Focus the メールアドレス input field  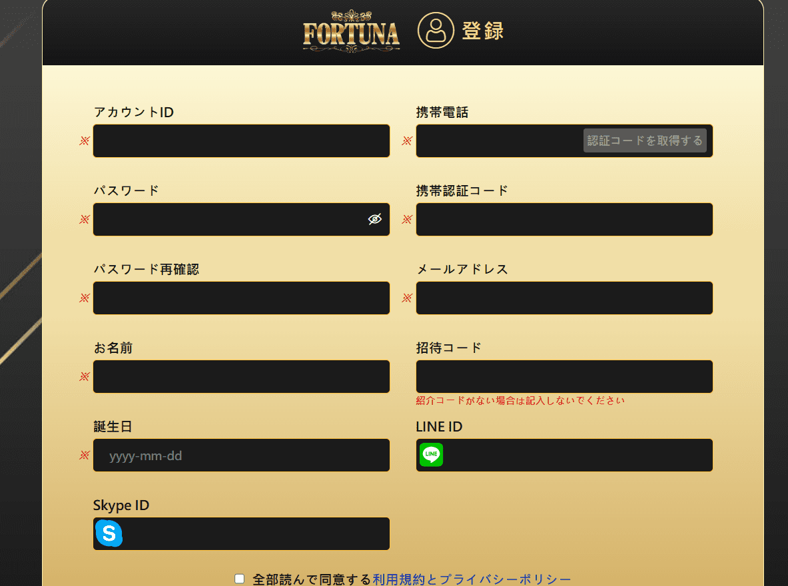564,298
